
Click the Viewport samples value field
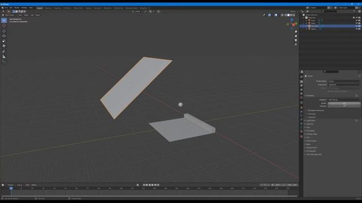click(344, 106)
